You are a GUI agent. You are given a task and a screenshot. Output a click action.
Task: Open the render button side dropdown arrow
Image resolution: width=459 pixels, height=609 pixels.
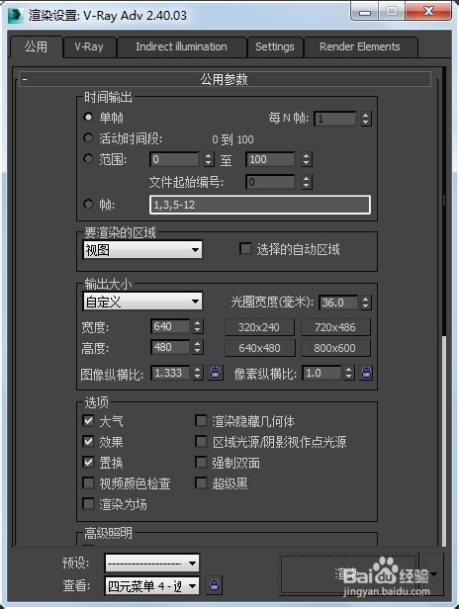point(433,574)
